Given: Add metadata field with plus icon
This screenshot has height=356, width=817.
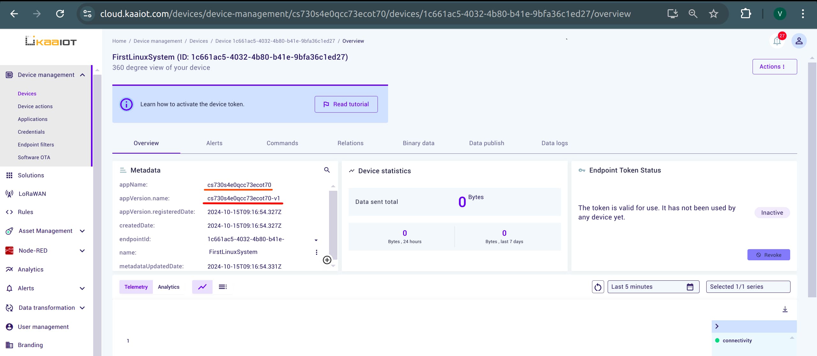Looking at the screenshot, I should pos(327,260).
